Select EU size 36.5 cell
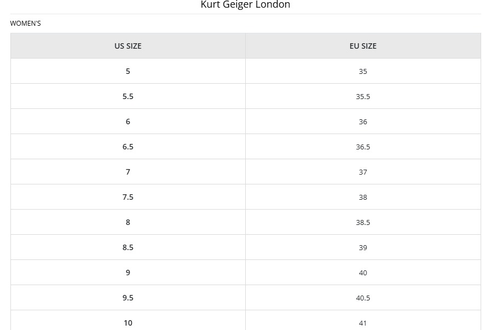Image resolution: width=491 pixels, height=330 pixels. [x=363, y=147]
